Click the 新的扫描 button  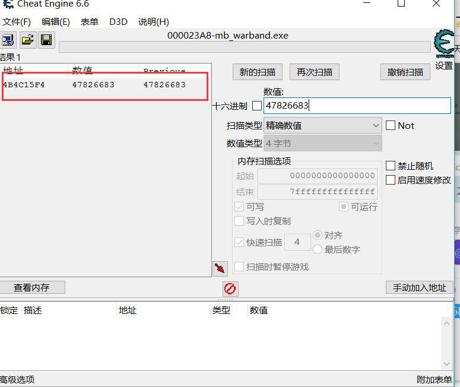257,72
